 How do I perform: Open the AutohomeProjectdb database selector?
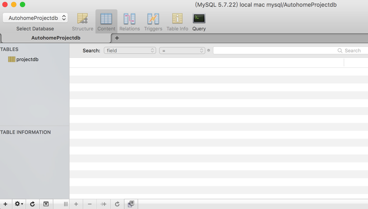pos(35,18)
